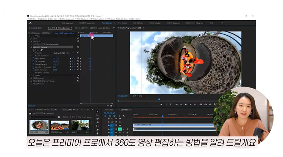The width and height of the screenshot is (283, 157).
Task: Expand Advanced Controls group
Action: (x=31, y=73)
